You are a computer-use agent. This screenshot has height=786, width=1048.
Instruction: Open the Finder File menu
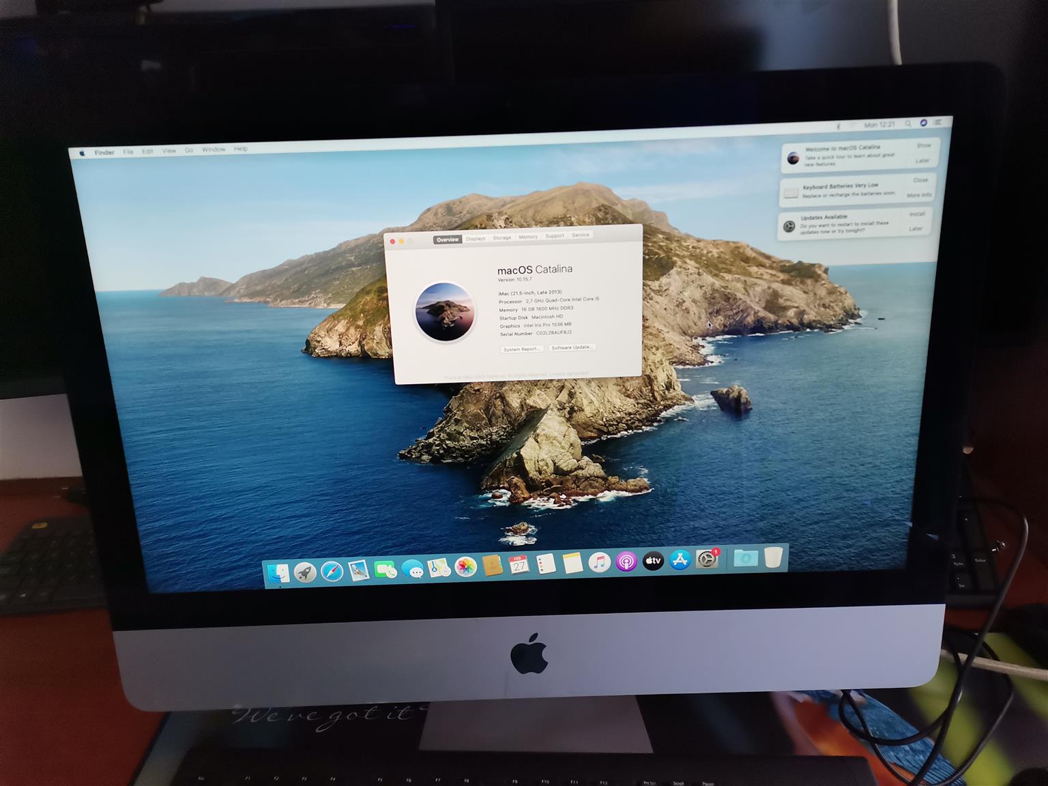tap(128, 151)
